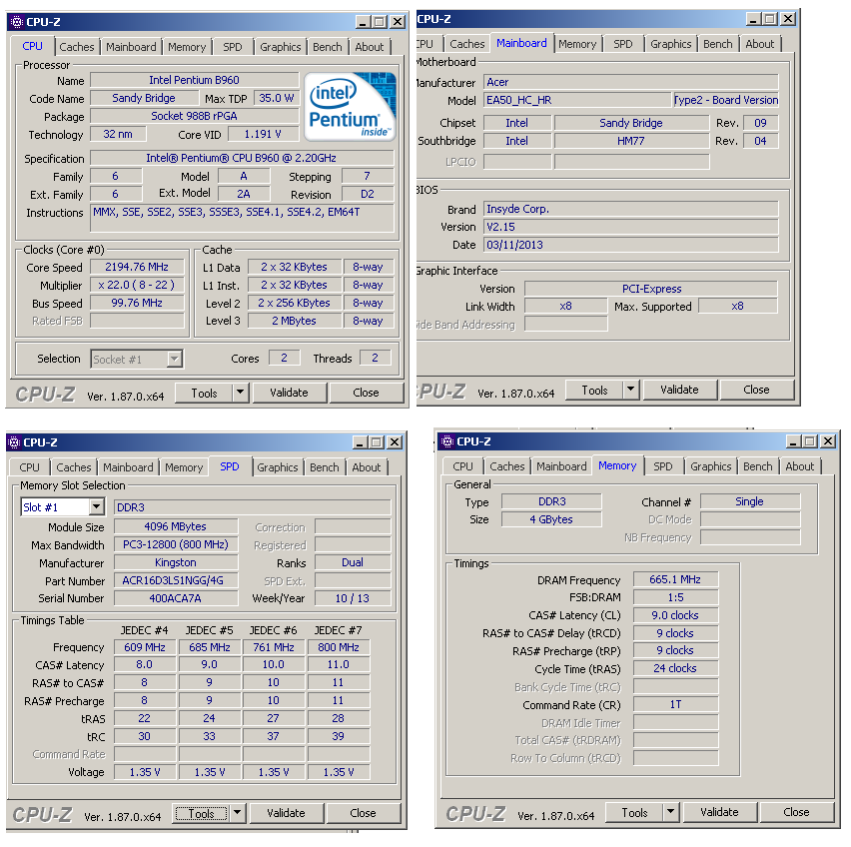
Task: Switch to the CPU tab in the SPD window
Action: coord(29,467)
